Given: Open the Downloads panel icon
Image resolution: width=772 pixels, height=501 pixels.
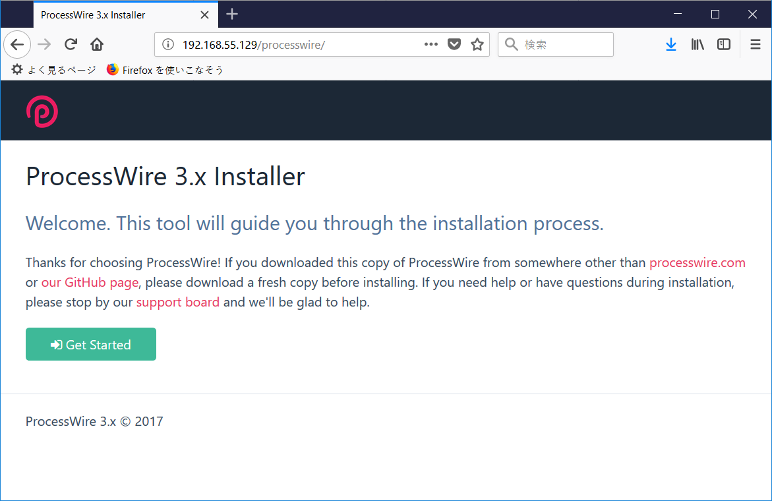Looking at the screenshot, I should click(671, 44).
